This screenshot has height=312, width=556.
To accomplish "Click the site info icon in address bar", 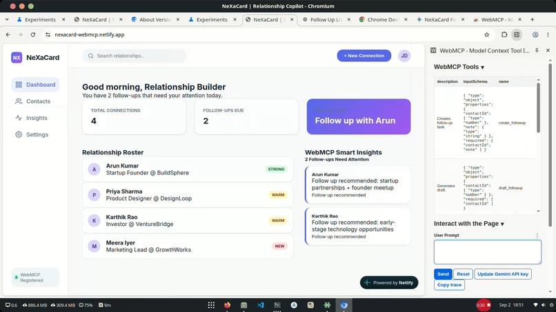I will coord(48,34).
